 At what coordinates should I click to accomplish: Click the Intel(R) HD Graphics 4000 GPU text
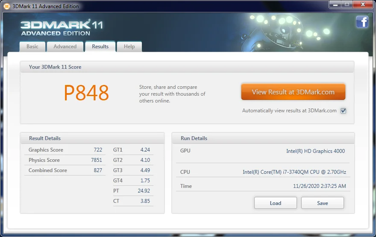point(316,151)
